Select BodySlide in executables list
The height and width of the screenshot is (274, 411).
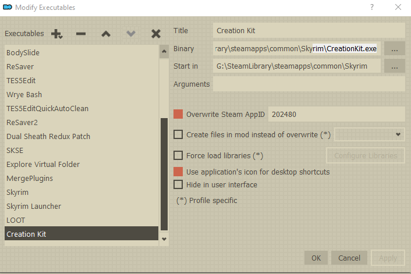82,53
